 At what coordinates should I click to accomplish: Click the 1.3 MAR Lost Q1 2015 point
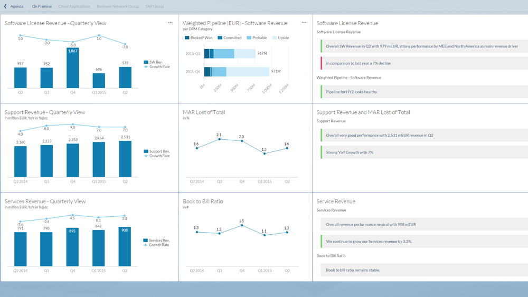click(265, 154)
